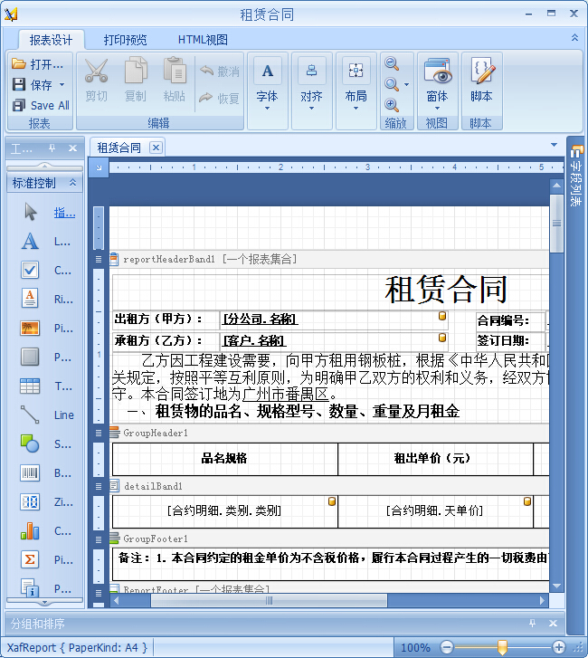Click the Save All button
Viewport: 588px width, 658px height.
pyautogui.click(x=42, y=105)
